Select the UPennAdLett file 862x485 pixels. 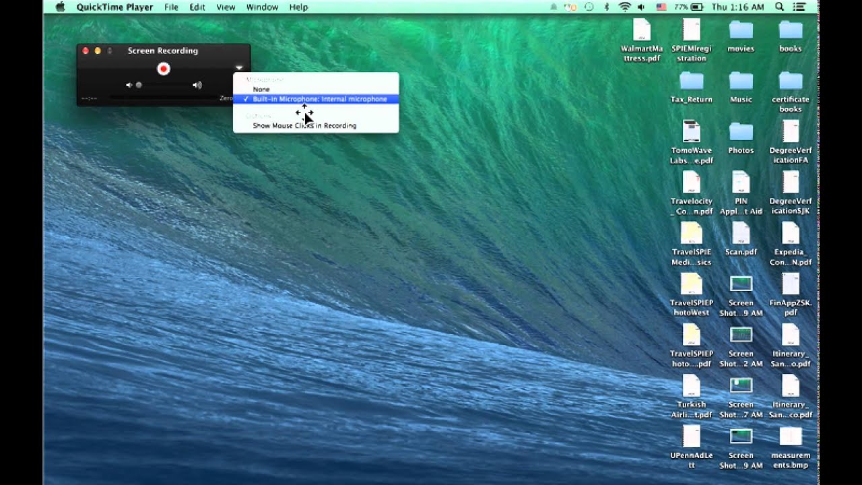(x=692, y=447)
